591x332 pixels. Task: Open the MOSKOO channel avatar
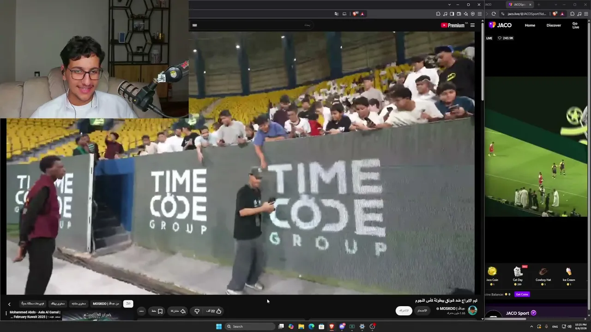[x=472, y=310]
